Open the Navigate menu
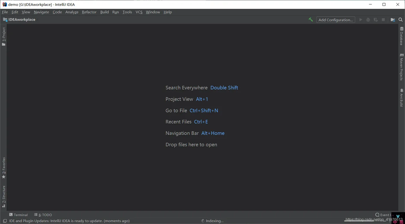405x224 pixels. click(41, 12)
